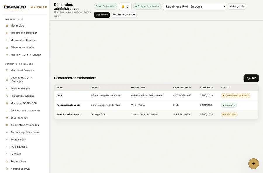Click the ORGANISME column header
This screenshot has width=263, height=173.
pos(138,88)
